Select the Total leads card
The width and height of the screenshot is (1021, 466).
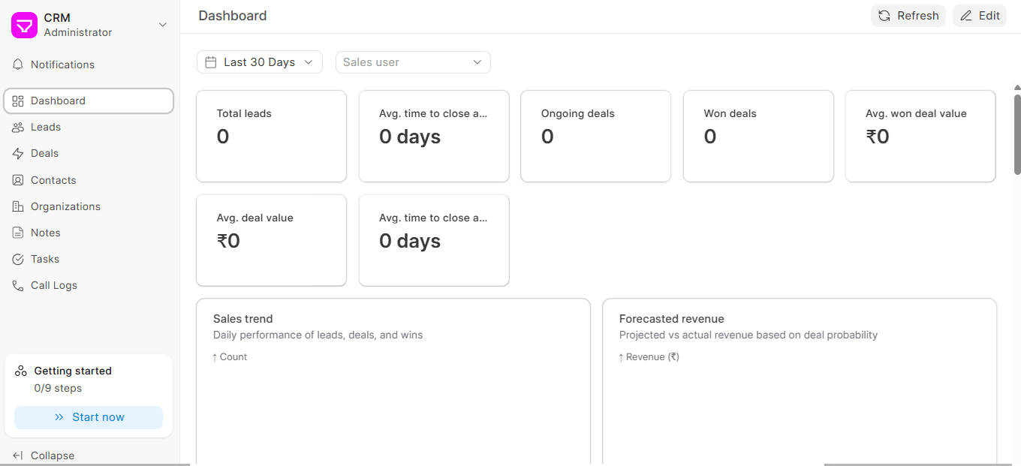tap(271, 136)
